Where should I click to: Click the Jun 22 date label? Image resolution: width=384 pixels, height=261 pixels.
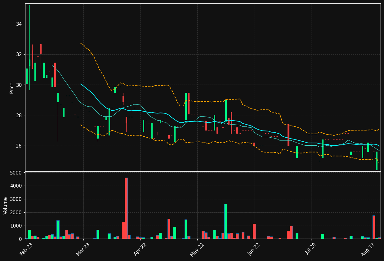point(254,250)
